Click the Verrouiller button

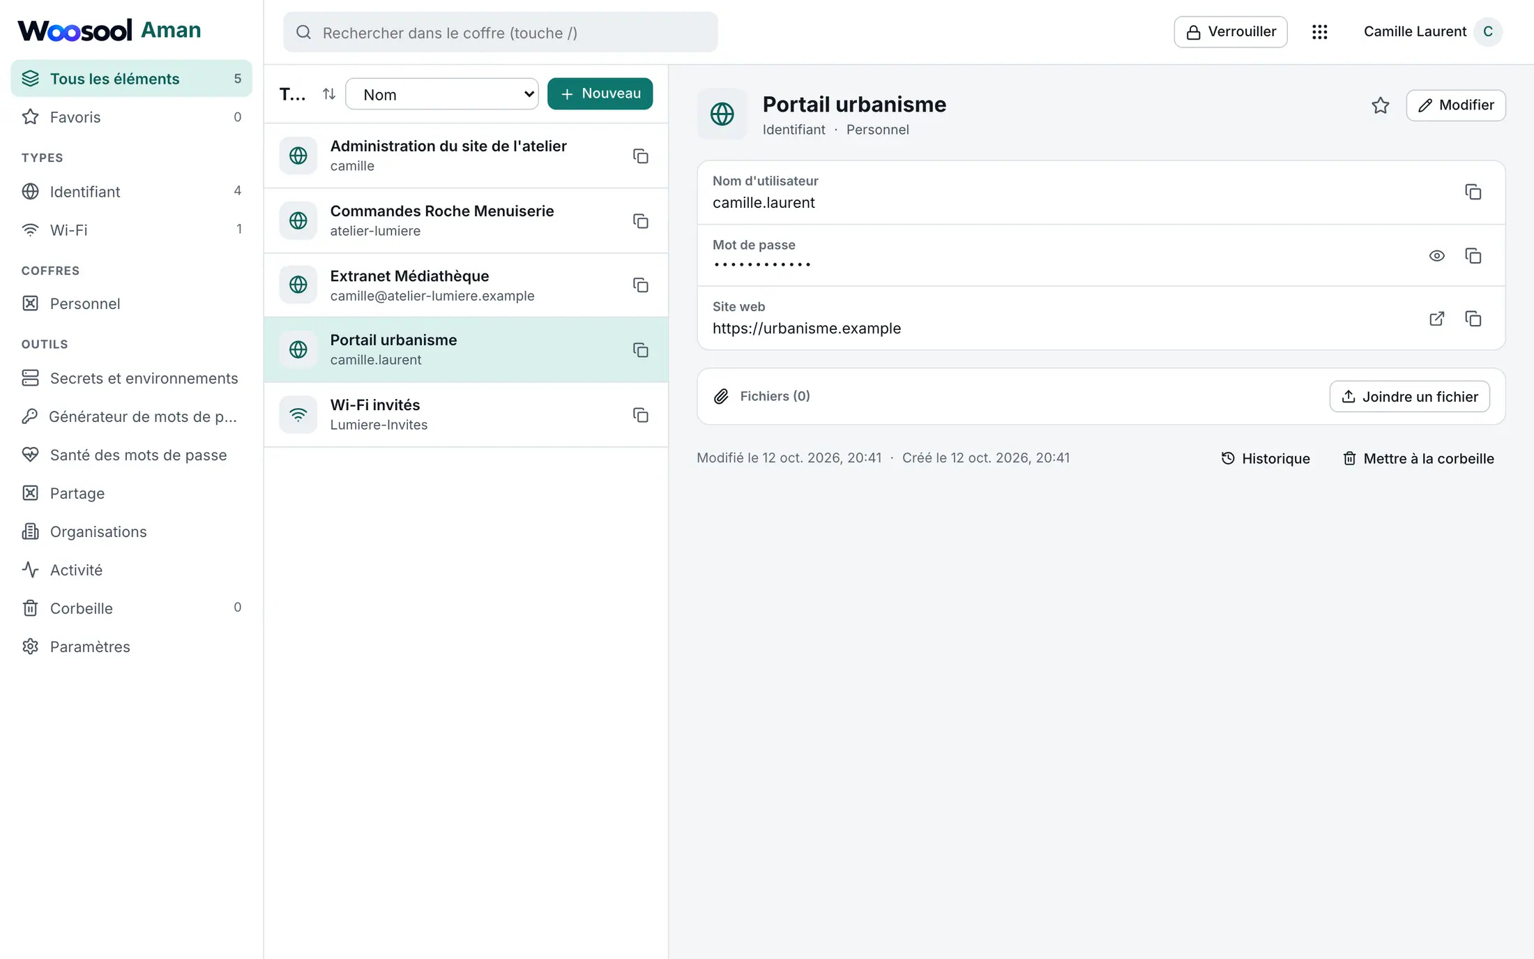click(1231, 32)
